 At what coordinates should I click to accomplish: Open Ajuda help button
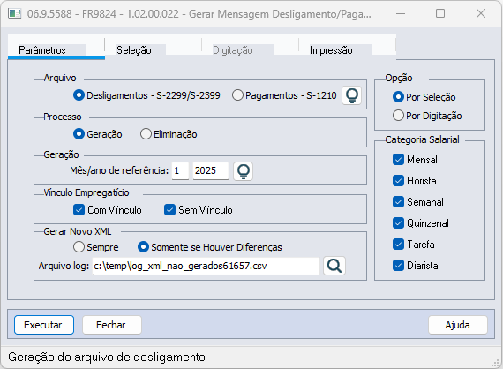click(458, 325)
